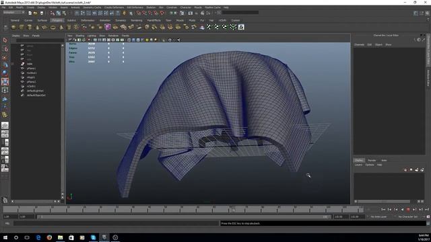Stop playback with the red button

pyautogui.click(x=408, y=209)
